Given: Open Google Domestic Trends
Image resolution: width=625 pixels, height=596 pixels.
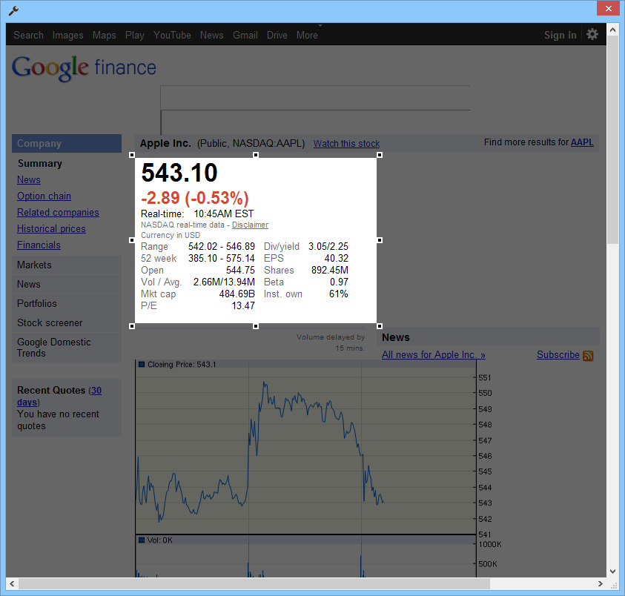Looking at the screenshot, I should click(67, 348).
